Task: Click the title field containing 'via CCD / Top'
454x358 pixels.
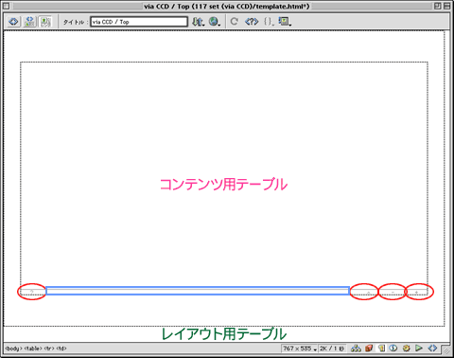Action: [x=139, y=22]
